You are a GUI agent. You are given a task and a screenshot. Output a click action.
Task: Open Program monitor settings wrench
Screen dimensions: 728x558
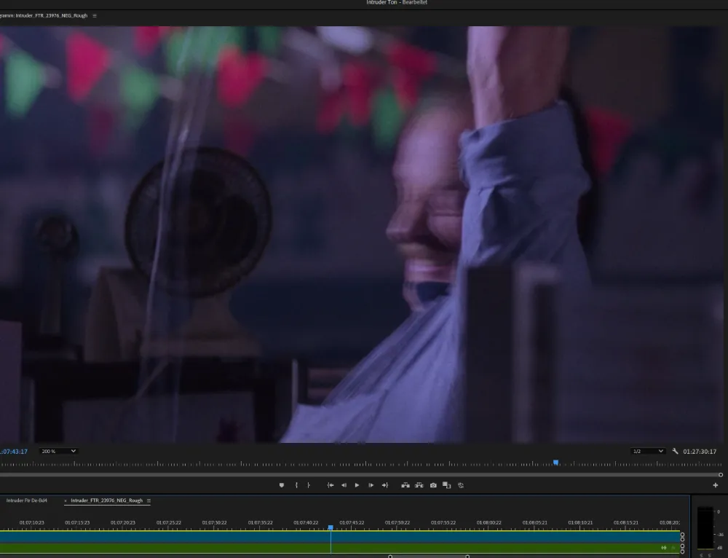click(675, 452)
